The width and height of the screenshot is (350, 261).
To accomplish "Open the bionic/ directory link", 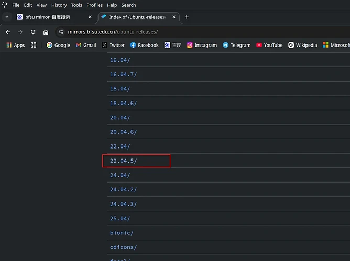I will 122,233.
